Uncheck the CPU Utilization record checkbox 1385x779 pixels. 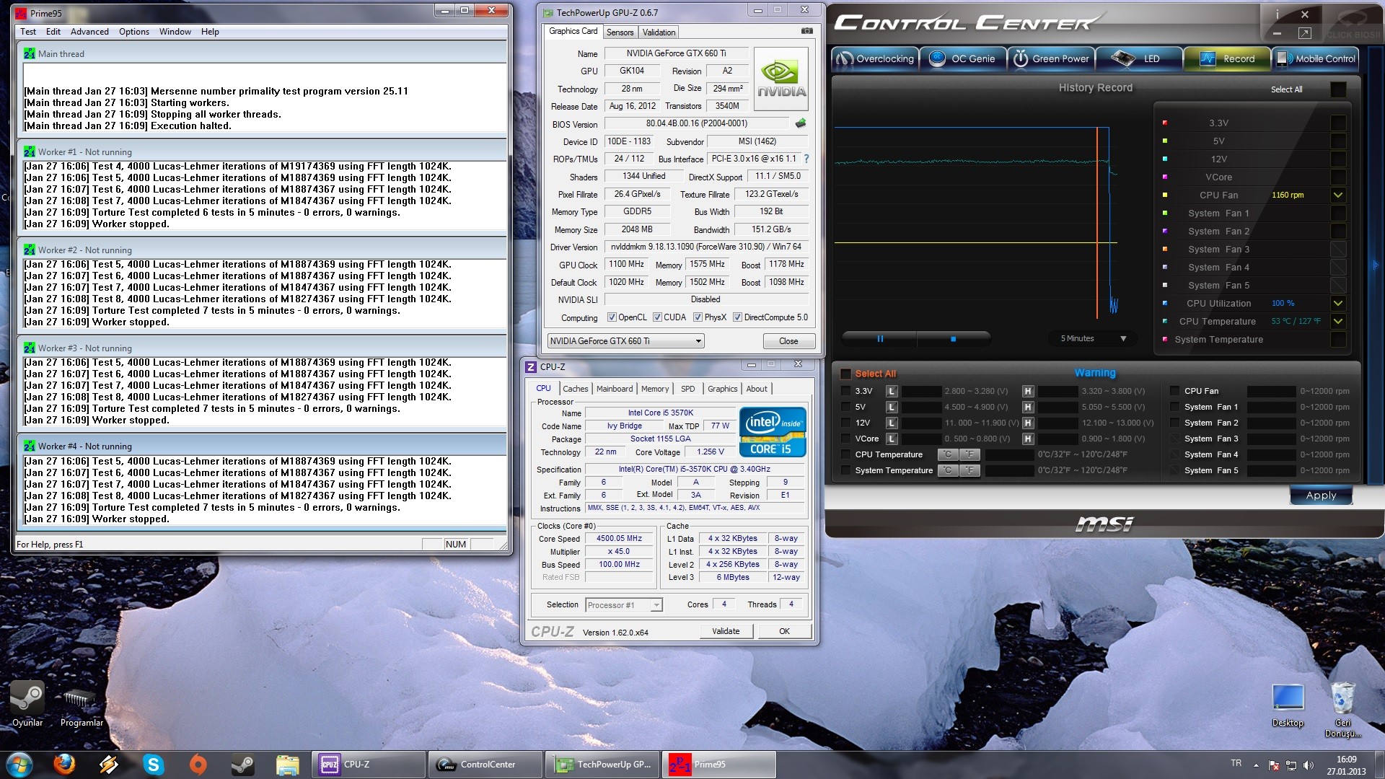coord(1338,303)
